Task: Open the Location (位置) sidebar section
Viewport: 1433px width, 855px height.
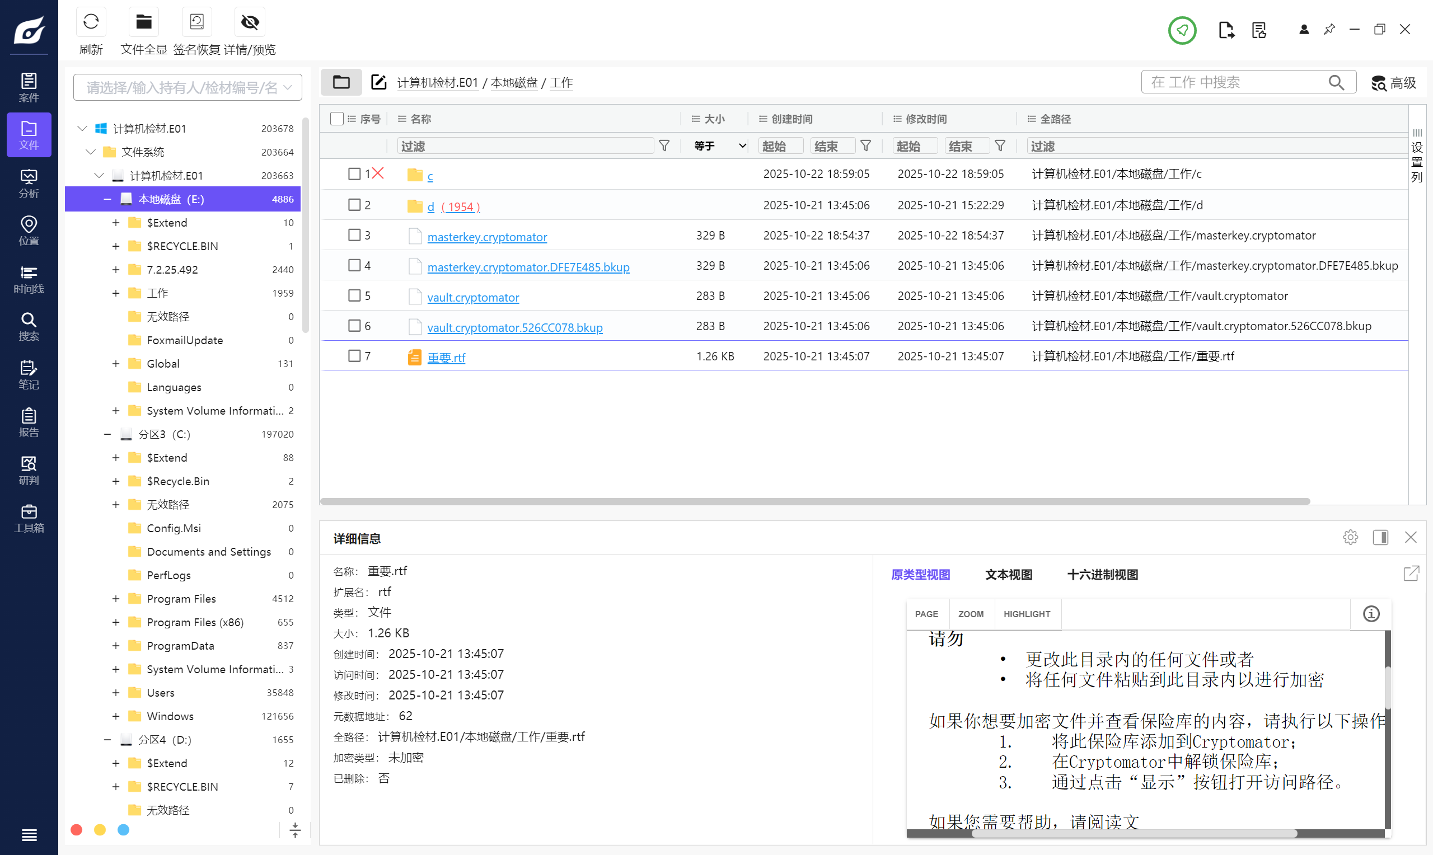Action: tap(29, 231)
